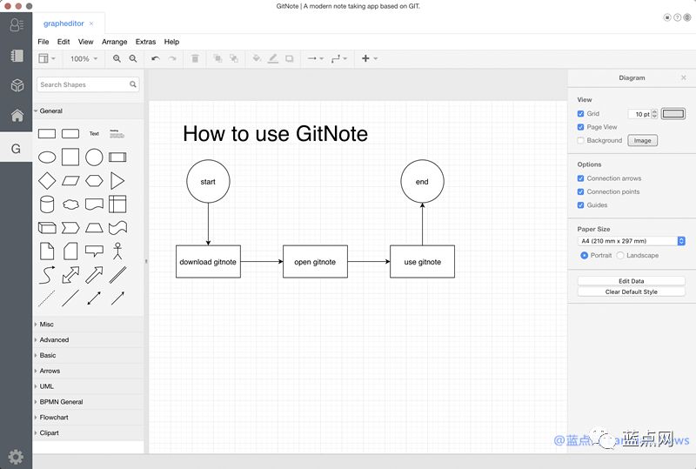Click the search icon in Search Shapes
The height and width of the screenshot is (469, 696).
coord(133,84)
